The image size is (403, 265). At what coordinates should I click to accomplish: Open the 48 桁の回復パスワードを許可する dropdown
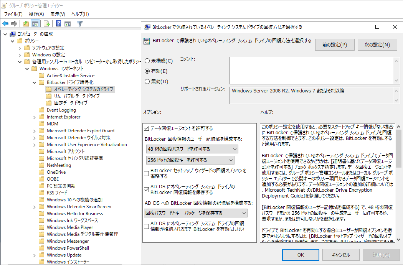pyautogui.click(x=192, y=149)
